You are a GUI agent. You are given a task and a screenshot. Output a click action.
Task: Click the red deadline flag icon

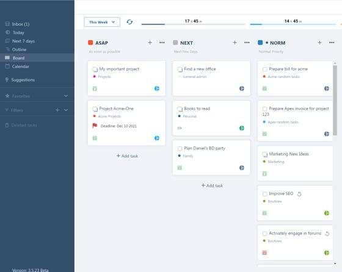coord(95,126)
